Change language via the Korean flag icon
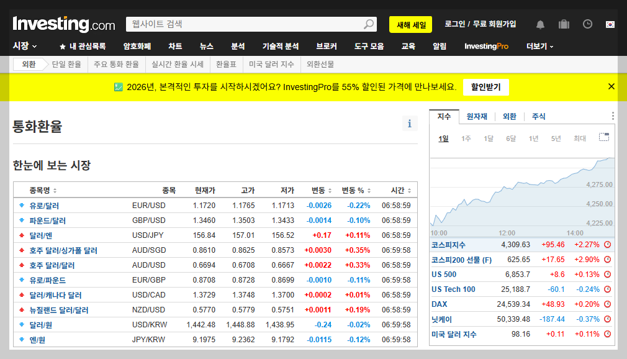627x359 pixels. 610,24
